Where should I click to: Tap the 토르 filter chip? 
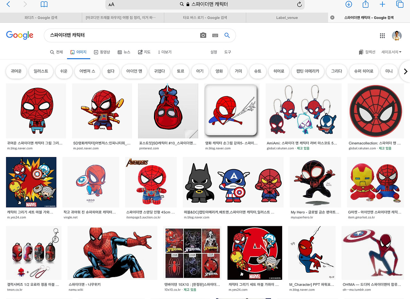[181, 71]
